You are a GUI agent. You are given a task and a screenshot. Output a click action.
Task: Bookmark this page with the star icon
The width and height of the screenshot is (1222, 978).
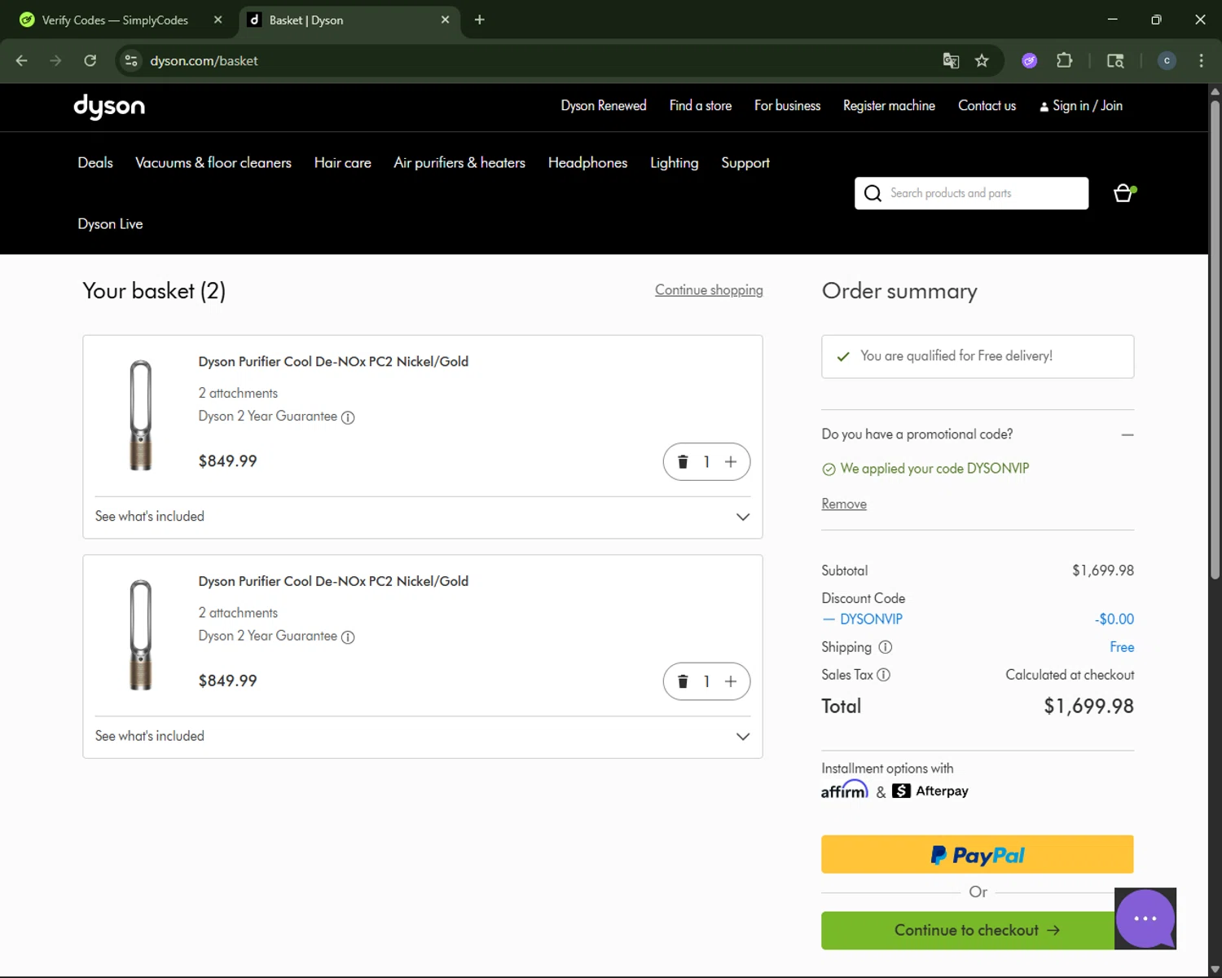pyautogui.click(x=982, y=61)
